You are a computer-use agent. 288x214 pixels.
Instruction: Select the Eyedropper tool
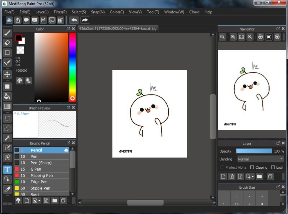coord(7,189)
